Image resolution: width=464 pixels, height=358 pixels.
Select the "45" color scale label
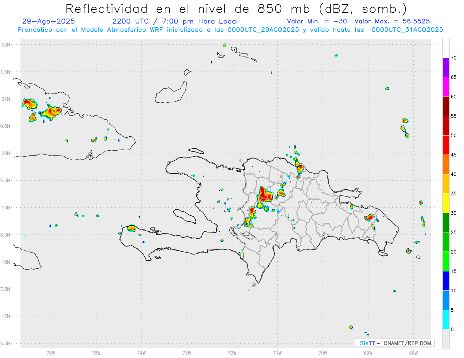[454, 155]
